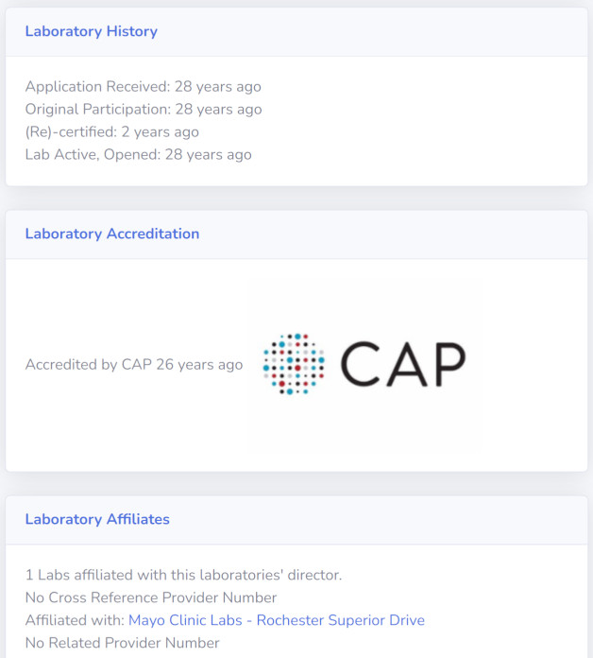Viewport: 593px width, 658px height.
Task: Click the Affiliated with label
Action: pyautogui.click(x=75, y=620)
